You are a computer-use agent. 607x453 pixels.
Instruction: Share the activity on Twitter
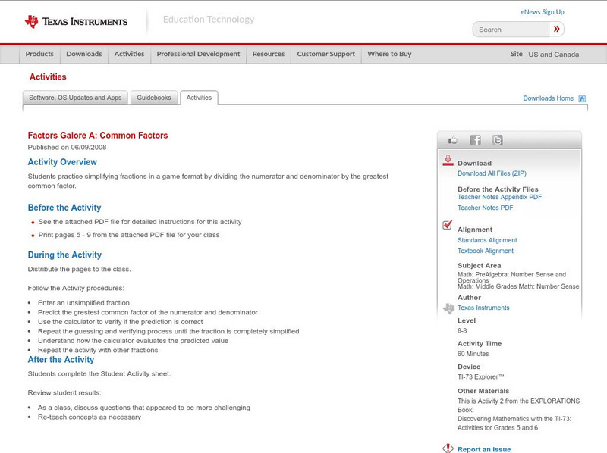click(x=497, y=140)
